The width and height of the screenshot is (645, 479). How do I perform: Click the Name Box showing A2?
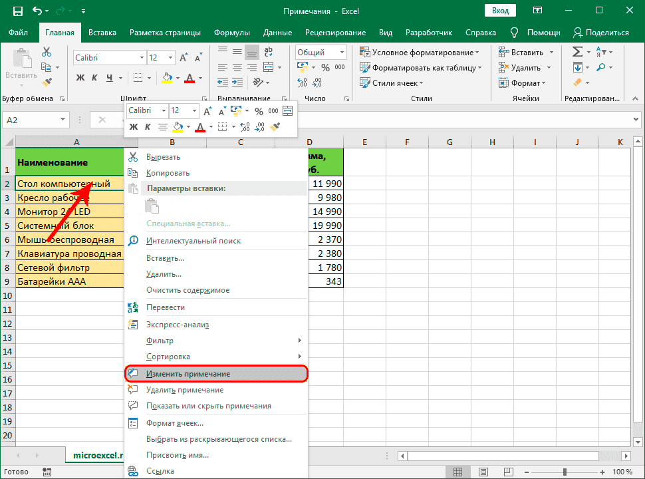[x=30, y=120]
